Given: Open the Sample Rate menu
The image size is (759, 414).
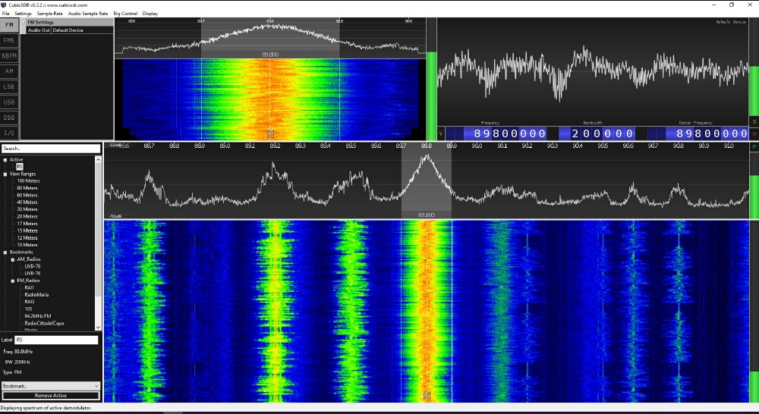Looking at the screenshot, I should pos(49,14).
